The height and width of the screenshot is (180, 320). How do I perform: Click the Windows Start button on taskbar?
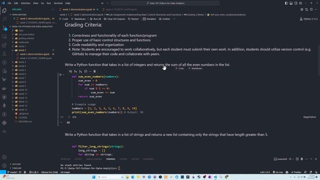pos(94,177)
